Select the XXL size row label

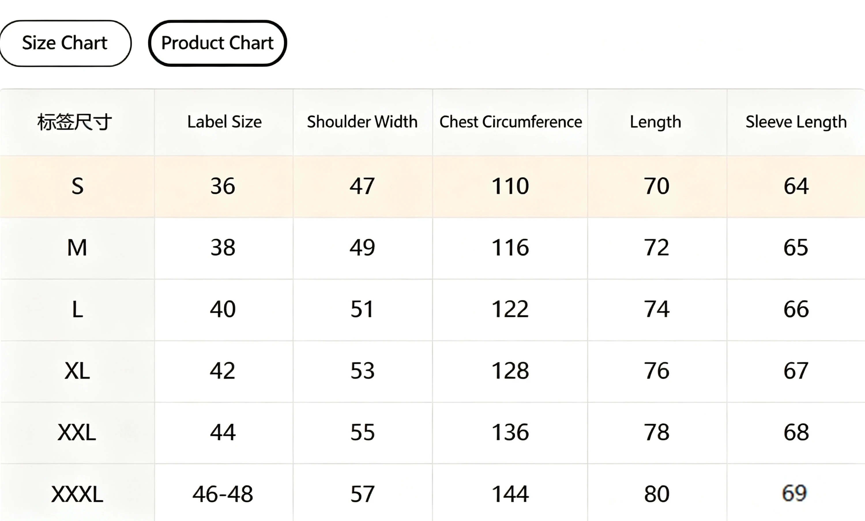tap(77, 433)
